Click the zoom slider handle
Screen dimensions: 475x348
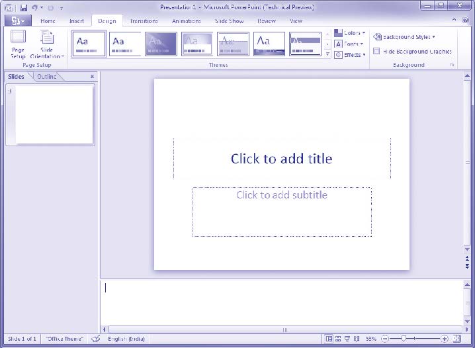(404, 338)
